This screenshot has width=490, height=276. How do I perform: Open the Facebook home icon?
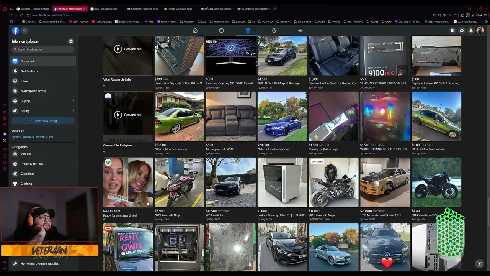pos(195,31)
